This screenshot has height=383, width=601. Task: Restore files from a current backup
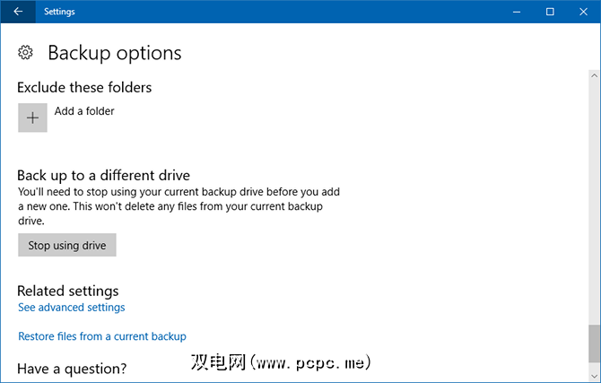click(x=102, y=336)
